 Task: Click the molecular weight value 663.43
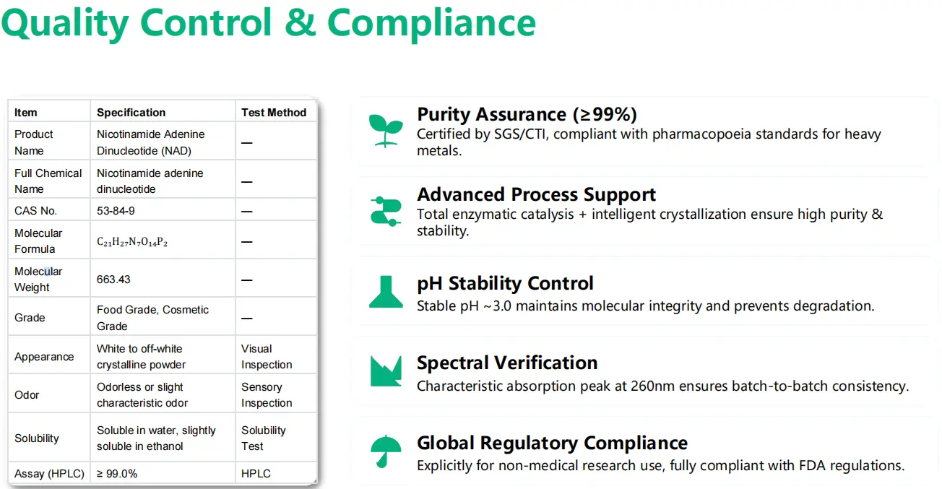113,279
